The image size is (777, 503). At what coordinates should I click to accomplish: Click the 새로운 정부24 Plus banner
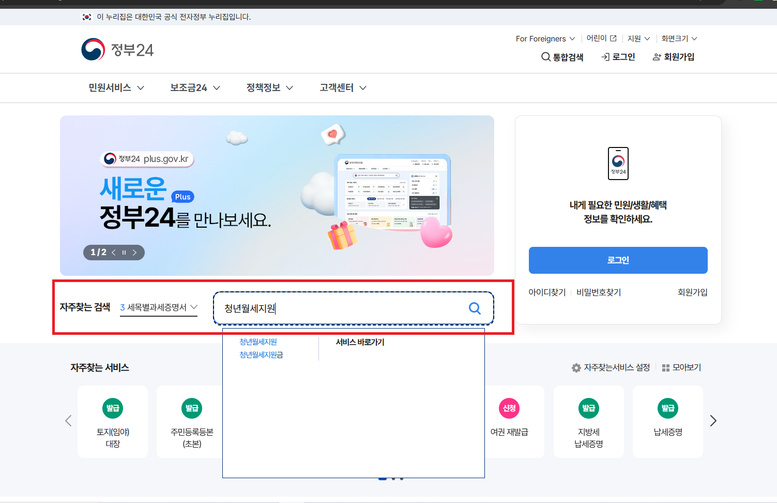pos(277,196)
